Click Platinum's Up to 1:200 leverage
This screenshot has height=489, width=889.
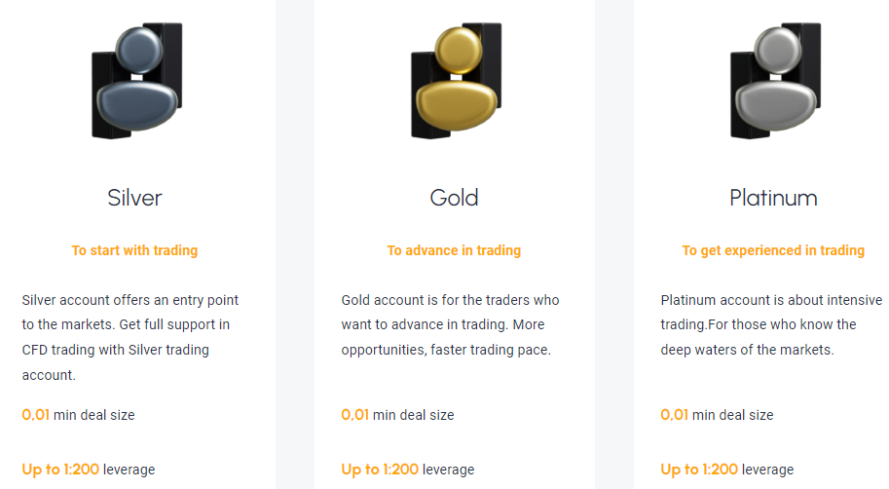[x=726, y=470]
